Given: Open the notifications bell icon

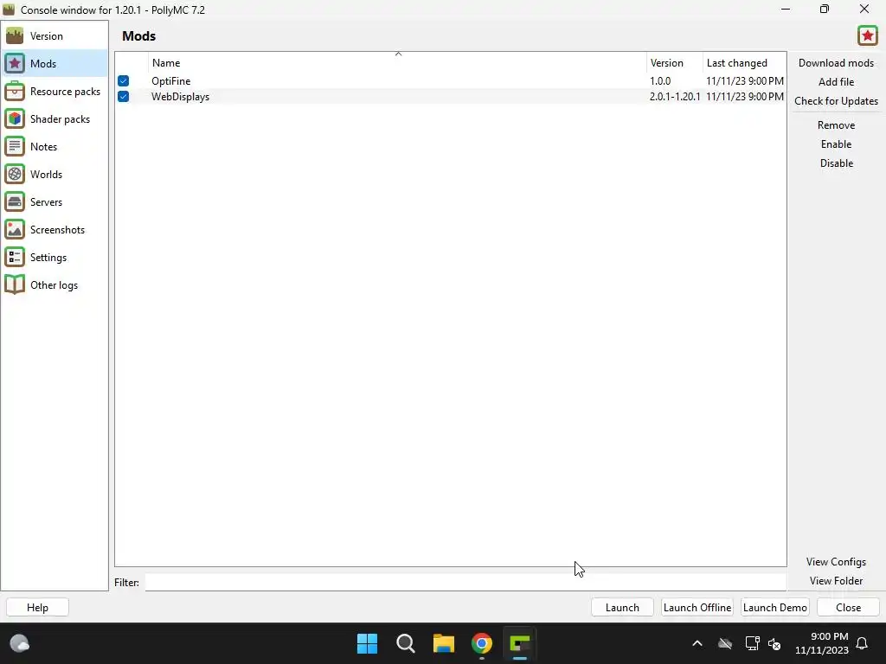Looking at the screenshot, I should [862, 643].
